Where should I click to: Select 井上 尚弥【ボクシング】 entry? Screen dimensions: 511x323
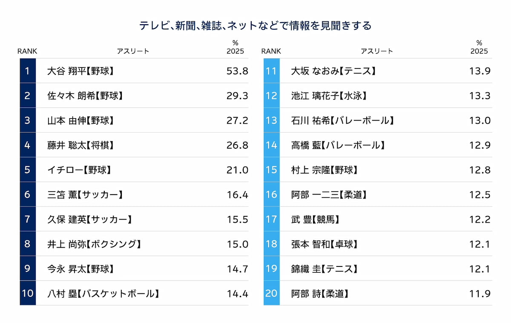(x=94, y=244)
